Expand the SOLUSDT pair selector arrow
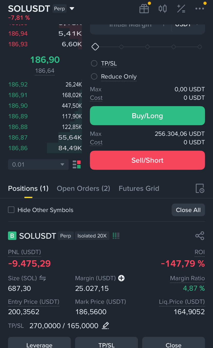Viewport: 213px width, 348px height. click(72, 9)
